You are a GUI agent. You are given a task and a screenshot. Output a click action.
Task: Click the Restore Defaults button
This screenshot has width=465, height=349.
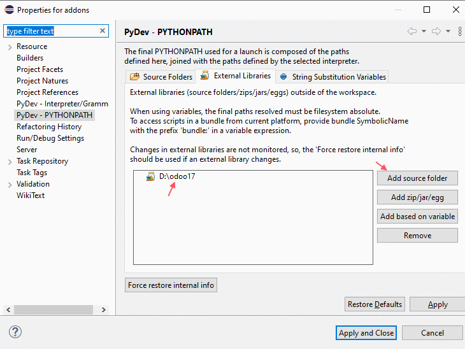coord(375,304)
